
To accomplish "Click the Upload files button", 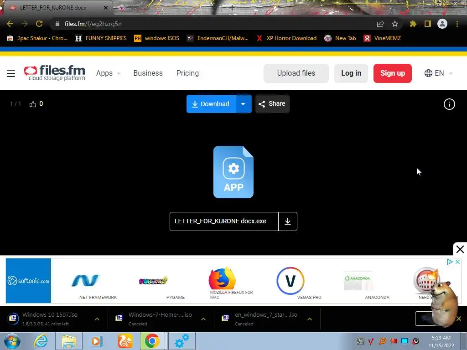I will click(x=296, y=73).
